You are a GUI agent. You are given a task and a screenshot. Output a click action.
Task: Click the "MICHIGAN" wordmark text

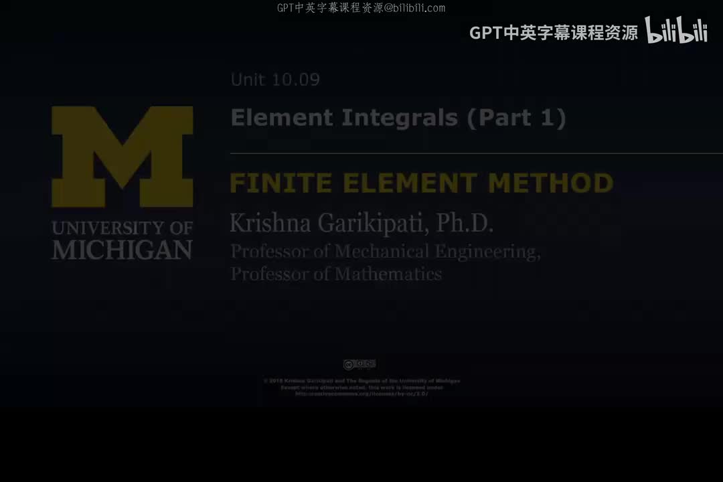pyautogui.click(x=123, y=250)
